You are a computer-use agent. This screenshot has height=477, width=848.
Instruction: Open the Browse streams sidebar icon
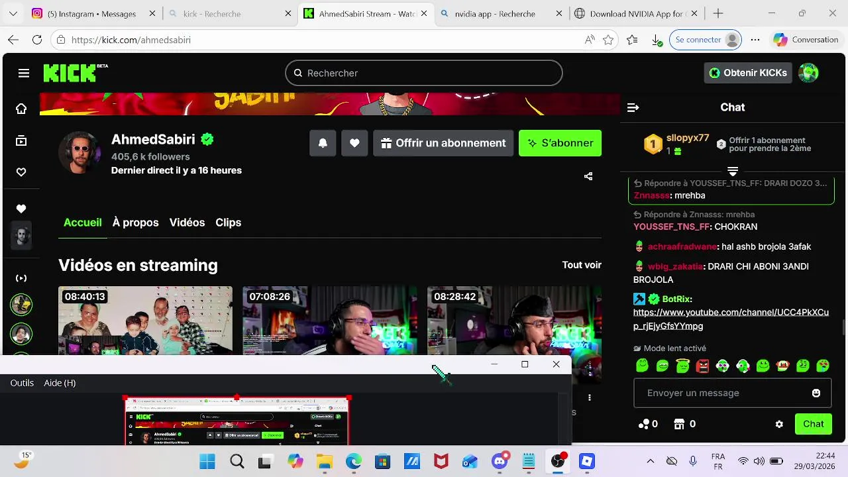21,140
